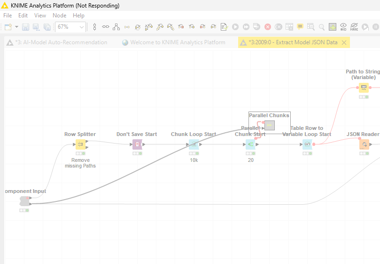Toggle node #ID visibility eye icon

pyautogui.click(x=343, y=27)
